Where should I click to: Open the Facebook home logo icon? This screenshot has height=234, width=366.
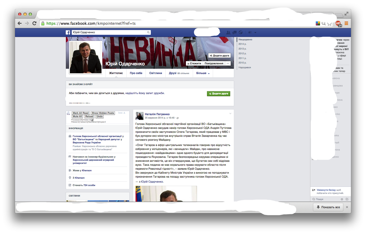click(68, 32)
